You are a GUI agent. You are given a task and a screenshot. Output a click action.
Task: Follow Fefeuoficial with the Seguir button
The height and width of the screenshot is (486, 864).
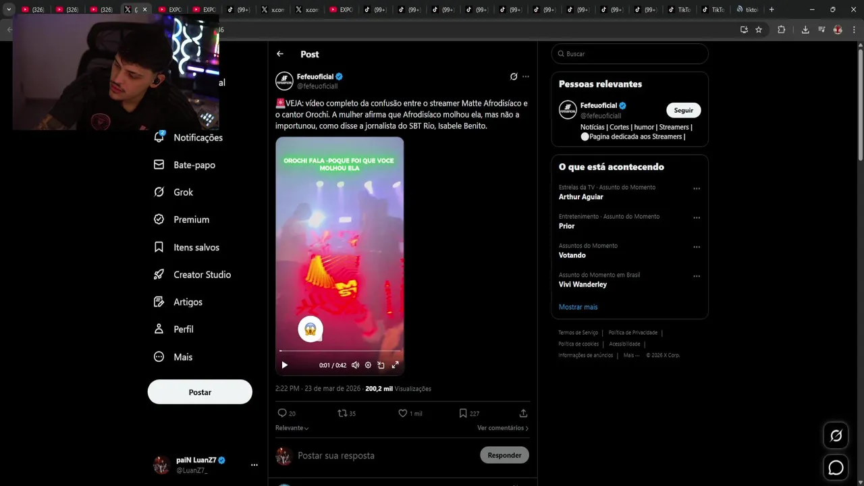point(684,111)
